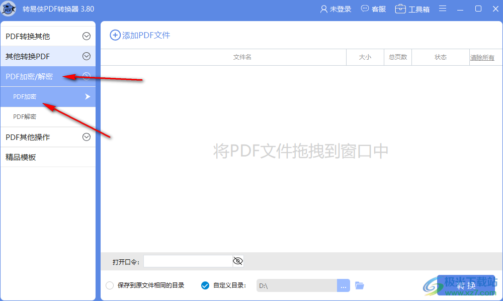Click the 文件名 column header
Image resolution: width=503 pixels, height=301 pixels.
224,57
